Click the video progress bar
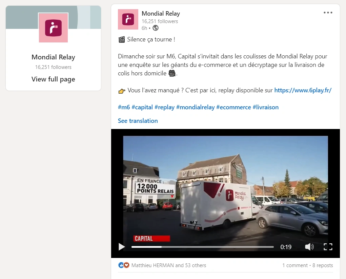346x279 pixels. [202, 247]
